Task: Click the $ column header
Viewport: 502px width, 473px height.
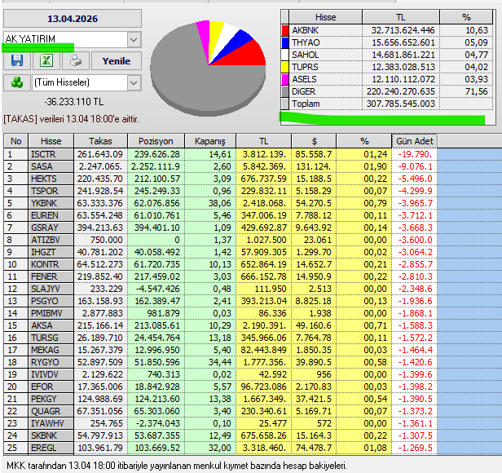Action: point(314,141)
